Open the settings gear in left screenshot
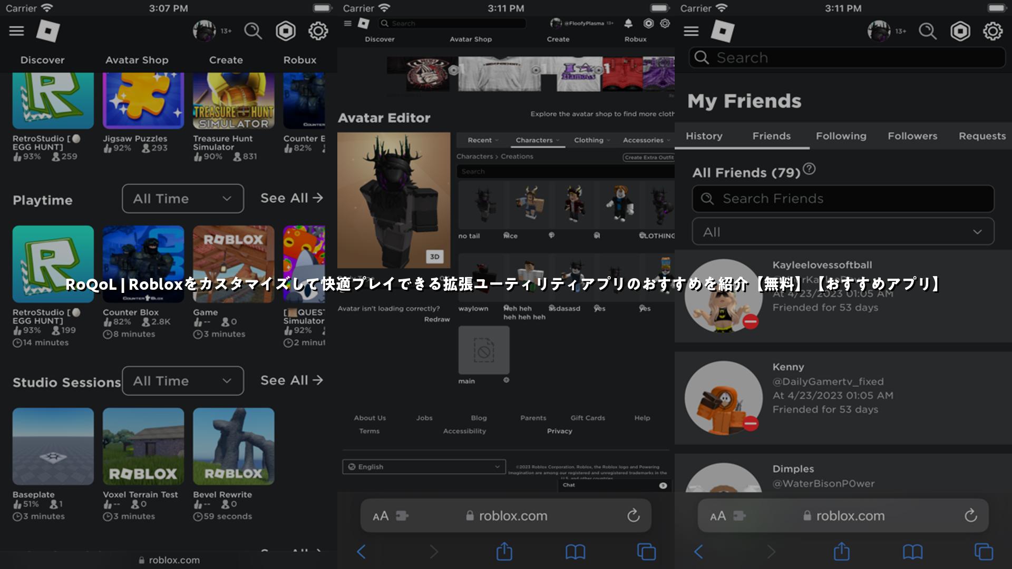The height and width of the screenshot is (569, 1012). (x=318, y=31)
